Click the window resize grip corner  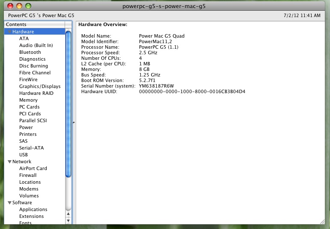pyautogui.click(x=322, y=222)
